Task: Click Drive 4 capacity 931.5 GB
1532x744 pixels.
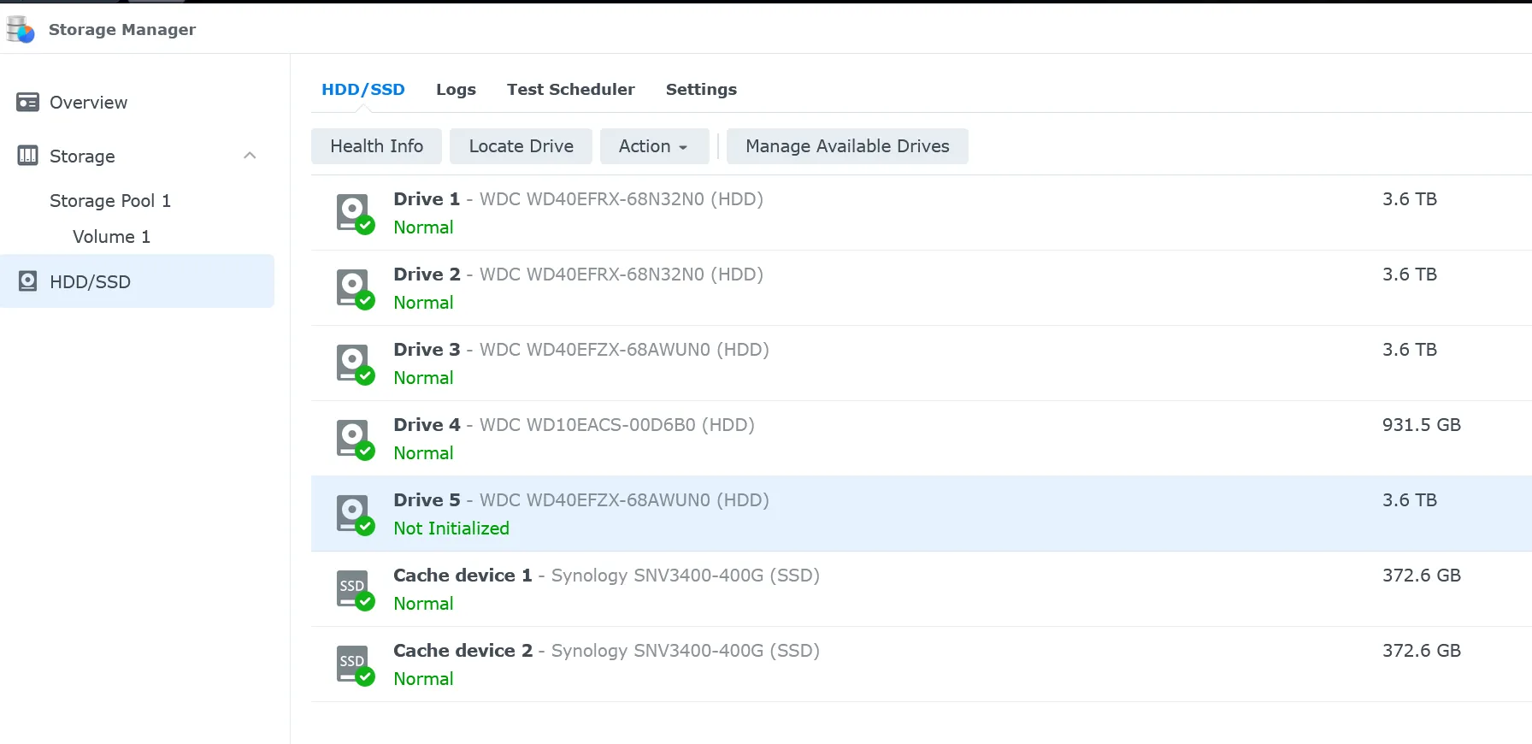Action: point(1422,425)
